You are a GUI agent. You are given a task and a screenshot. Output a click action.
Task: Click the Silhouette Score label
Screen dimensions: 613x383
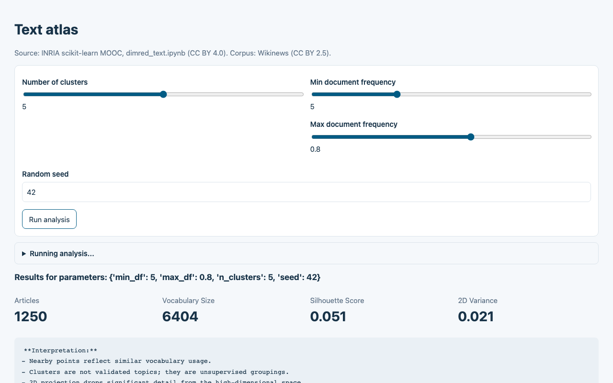coord(337,301)
